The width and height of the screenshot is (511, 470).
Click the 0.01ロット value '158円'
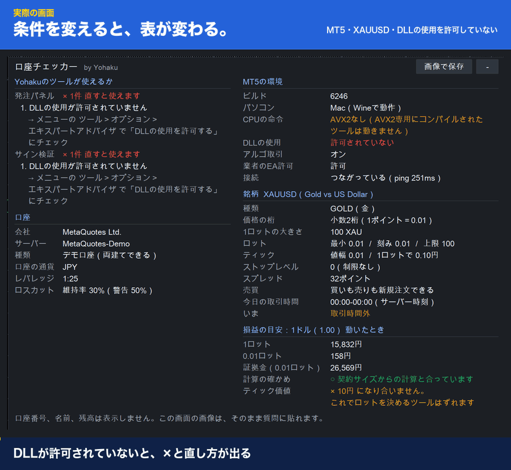pos(341,356)
